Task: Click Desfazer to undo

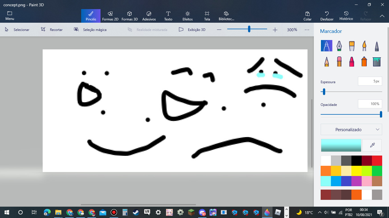Action: click(x=327, y=16)
